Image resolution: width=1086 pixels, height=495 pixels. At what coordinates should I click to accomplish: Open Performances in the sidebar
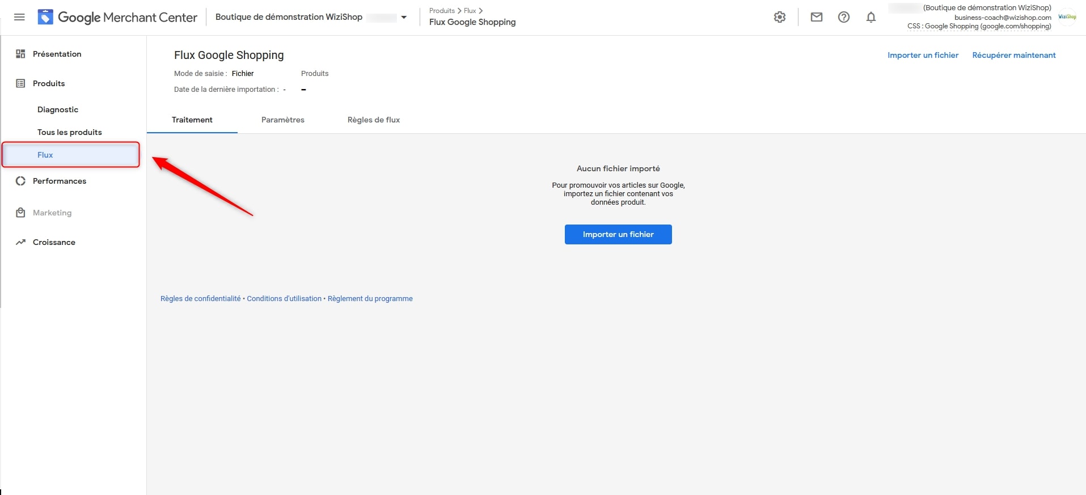click(x=60, y=181)
